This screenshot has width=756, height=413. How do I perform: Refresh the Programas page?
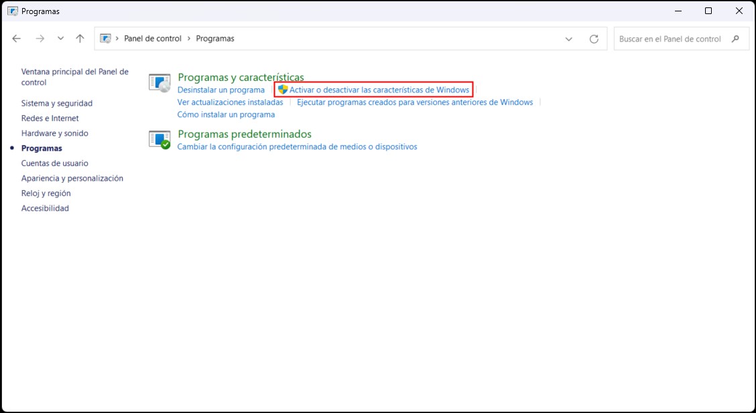594,39
